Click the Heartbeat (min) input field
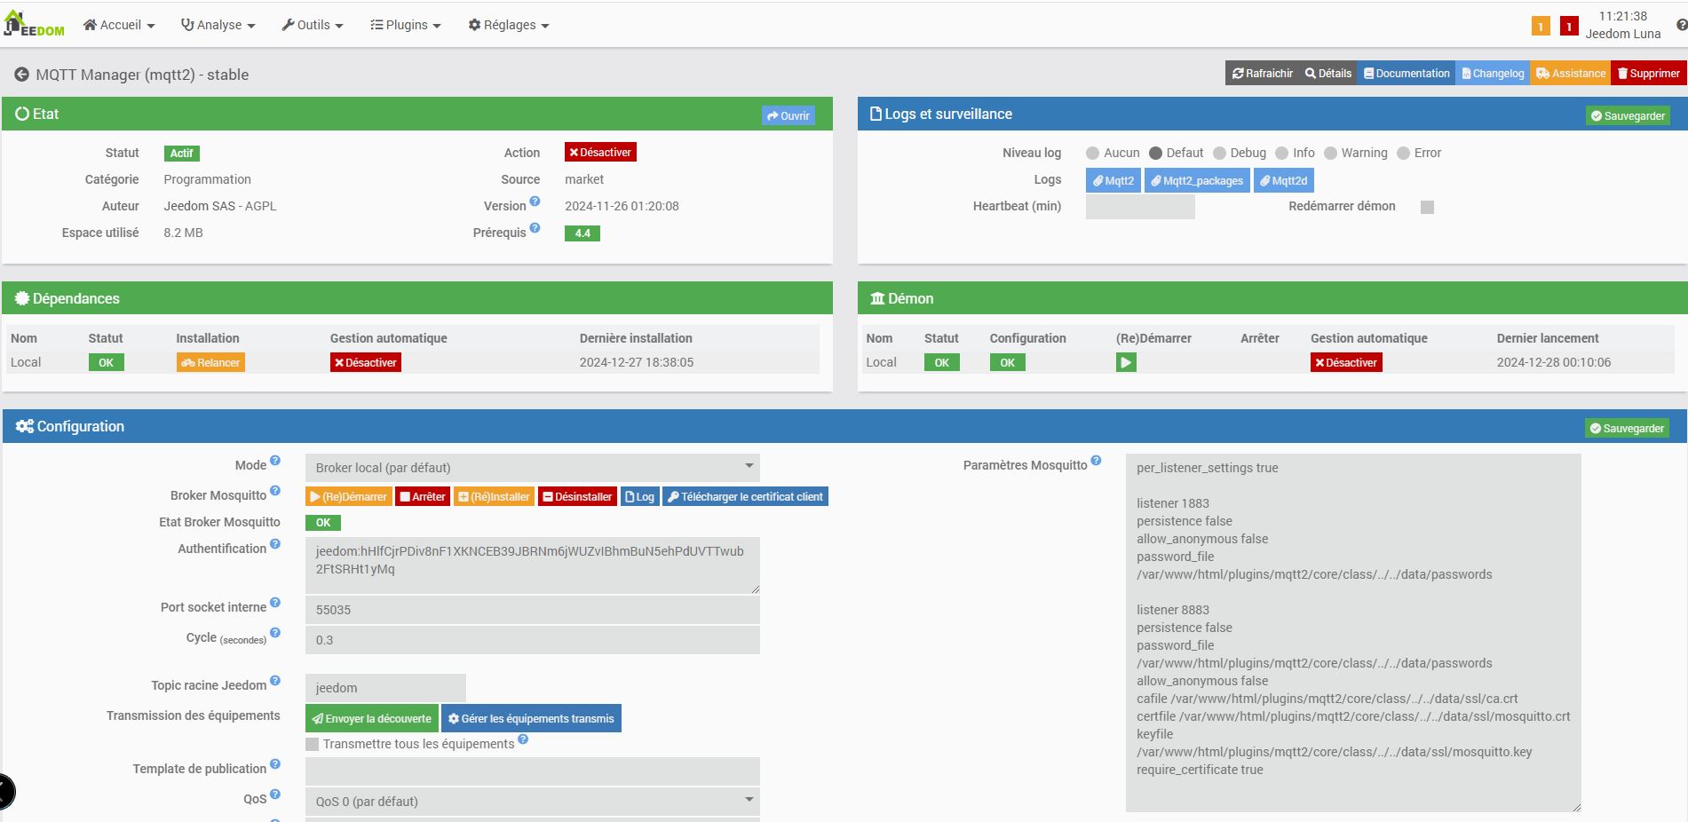1688x822 pixels. 1140,207
